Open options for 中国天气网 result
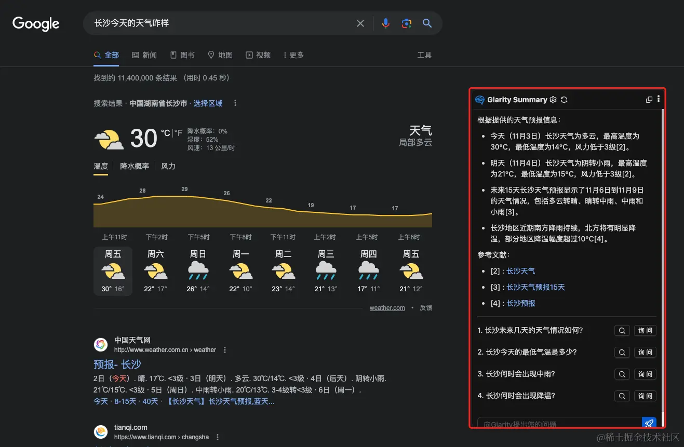Image resolution: width=684 pixels, height=447 pixels. [x=225, y=350]
